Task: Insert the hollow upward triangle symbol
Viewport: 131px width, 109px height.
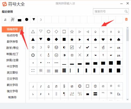Action: 33,32
